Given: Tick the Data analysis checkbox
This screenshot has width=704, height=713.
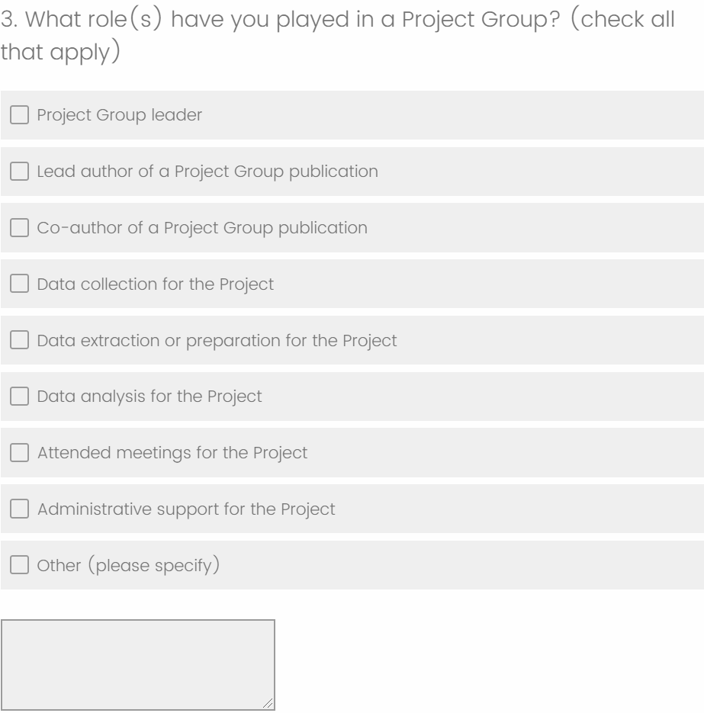Looking at the screenshot, I should [19, 397].
